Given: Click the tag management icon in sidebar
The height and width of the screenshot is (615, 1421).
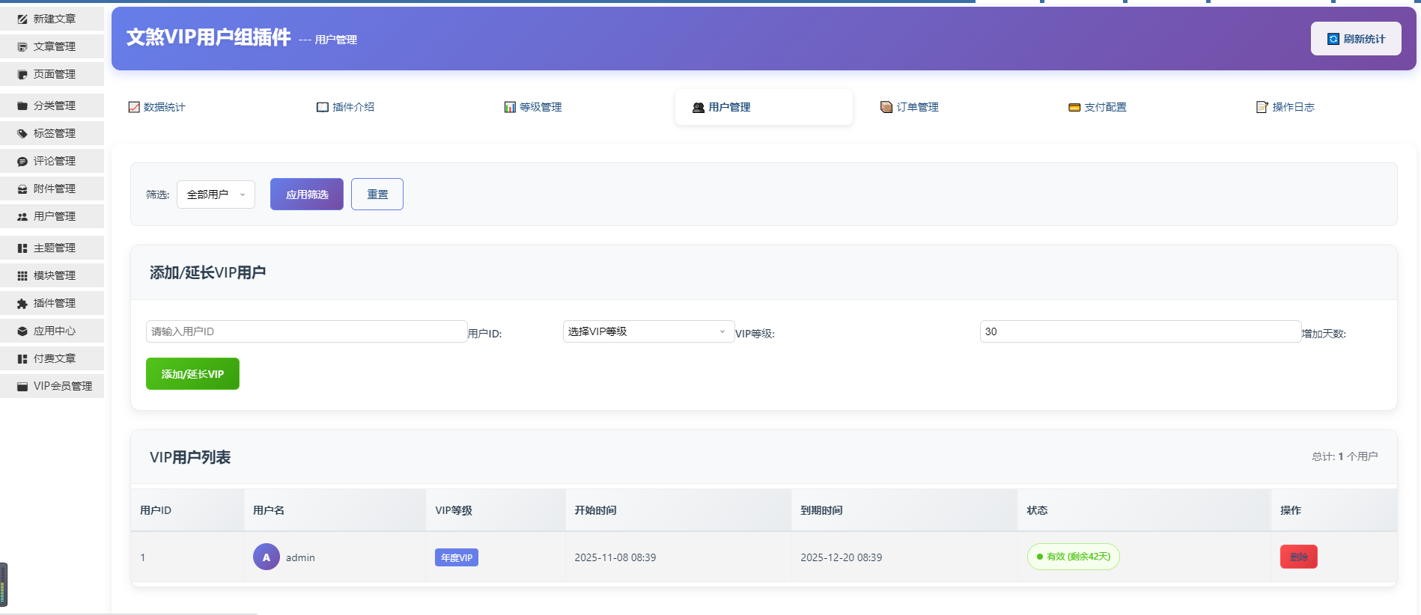Looking at the screenshot, I should [x=22, y=134].
